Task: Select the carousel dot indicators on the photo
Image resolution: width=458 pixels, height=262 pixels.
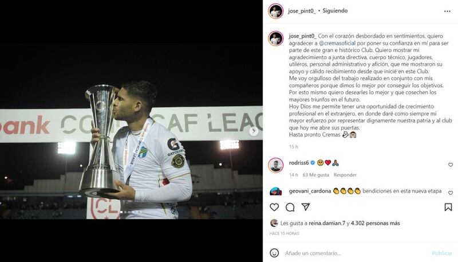Action: (x=131, y=212)
